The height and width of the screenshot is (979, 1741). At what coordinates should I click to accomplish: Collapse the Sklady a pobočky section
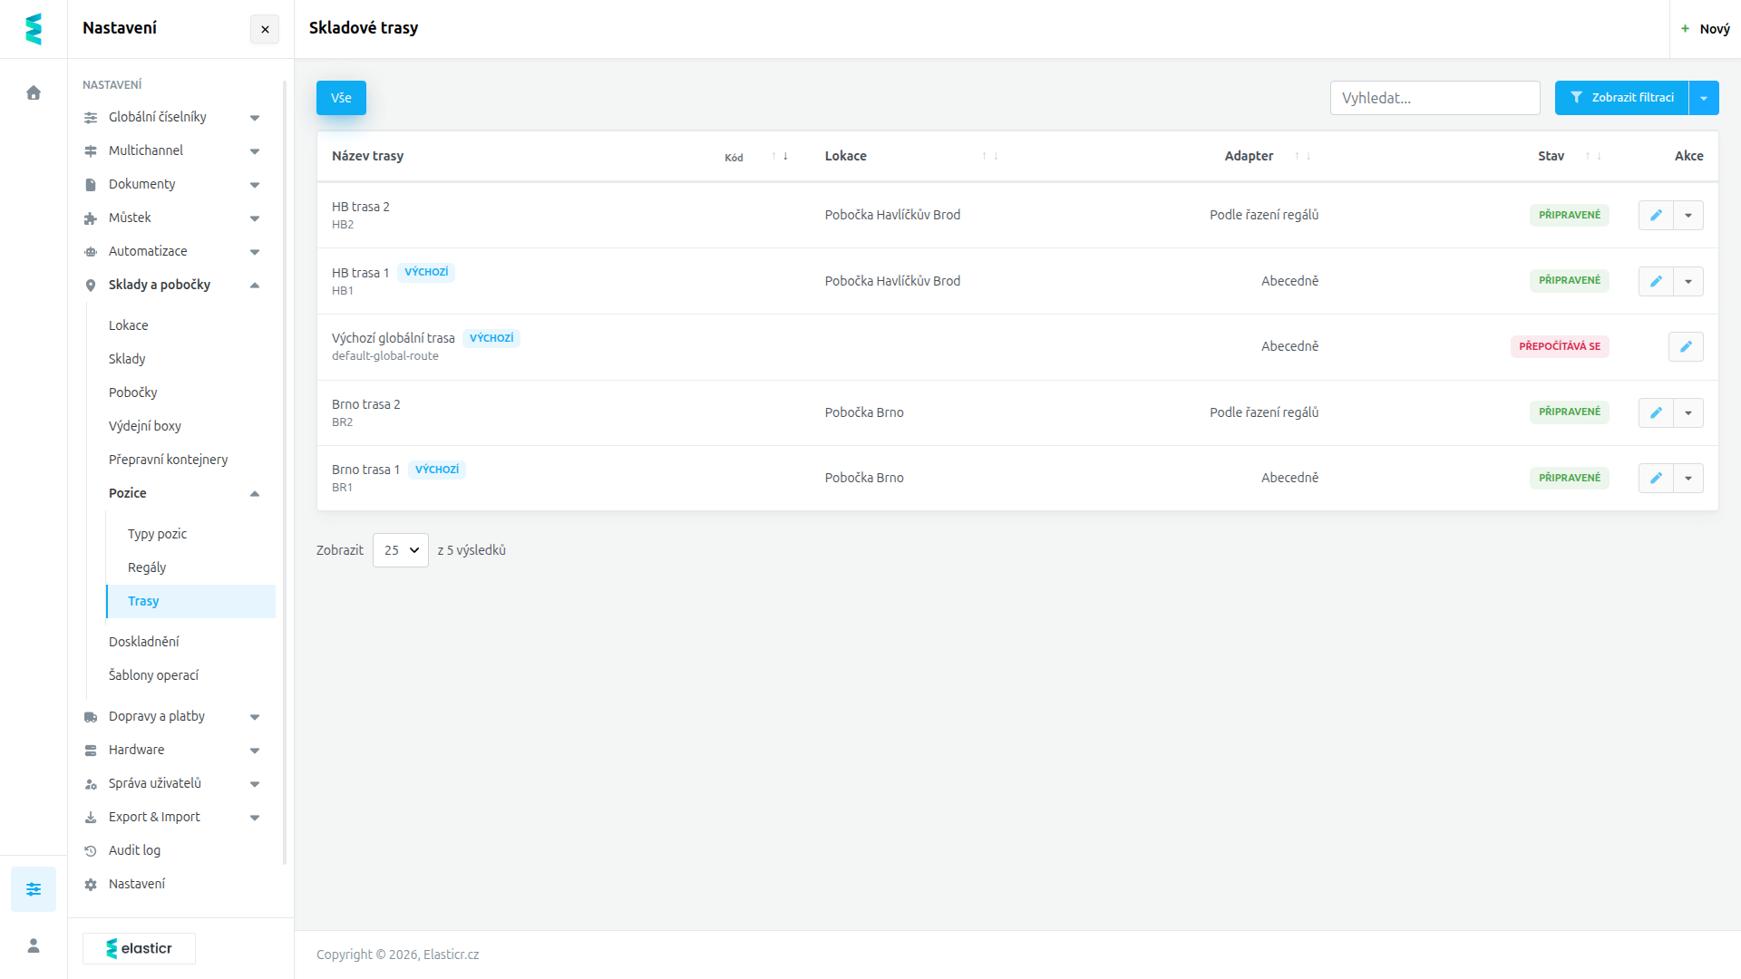click(255, 285)
